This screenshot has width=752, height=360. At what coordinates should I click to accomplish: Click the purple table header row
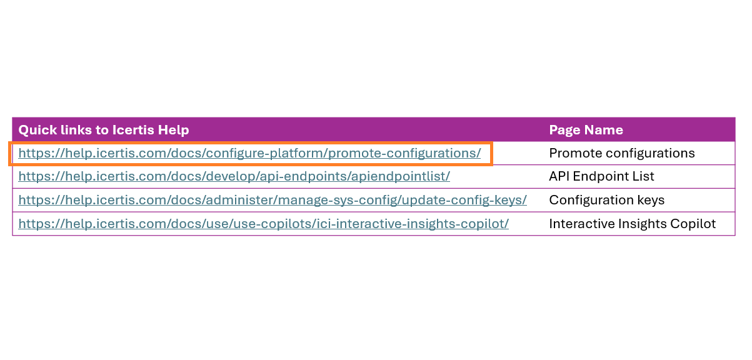[x=373, y=130]
